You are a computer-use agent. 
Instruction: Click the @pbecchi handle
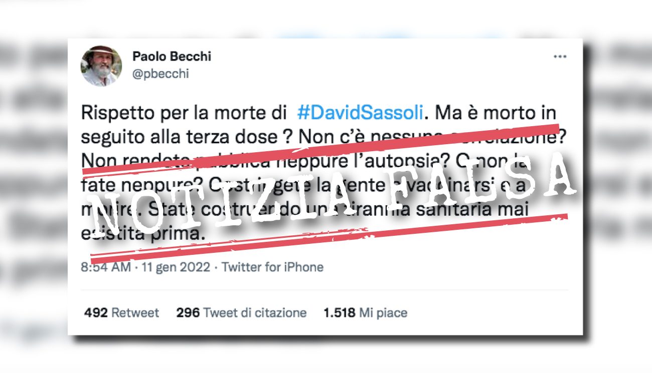[160, 74]
